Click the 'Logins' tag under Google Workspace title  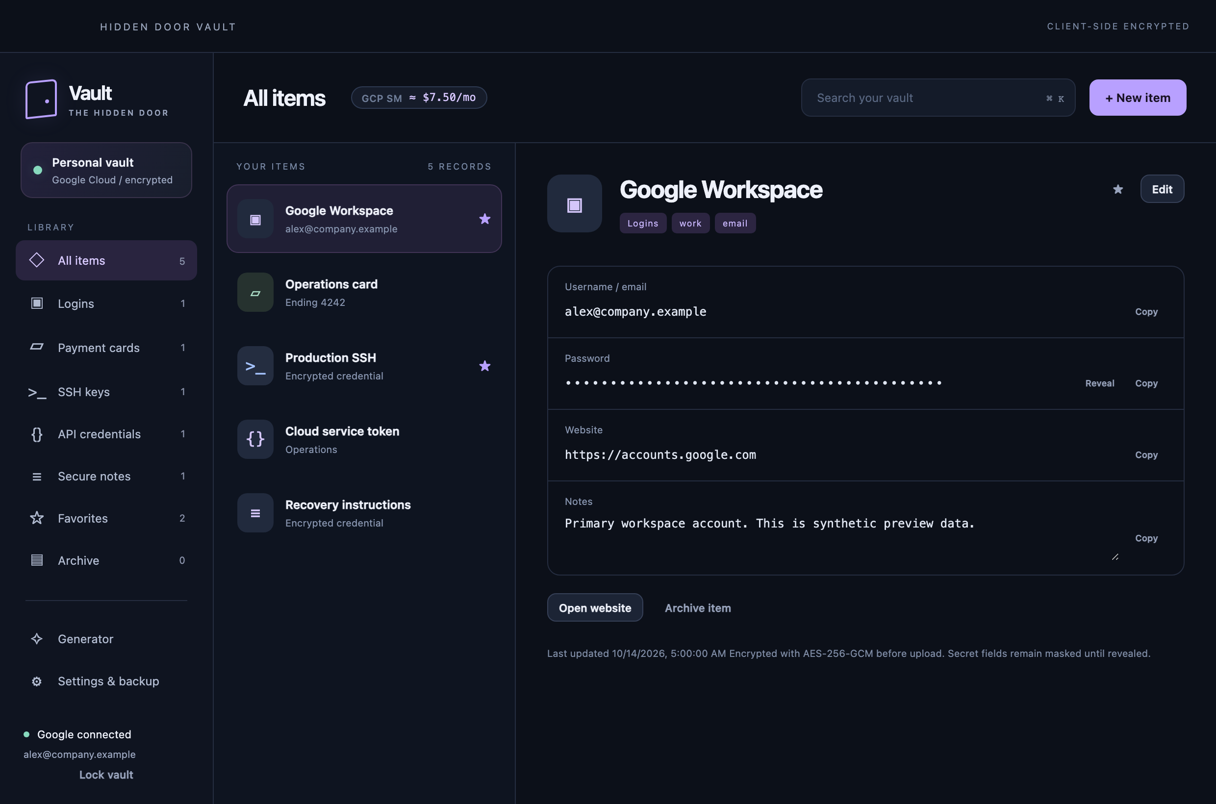(x=643, y=223)
